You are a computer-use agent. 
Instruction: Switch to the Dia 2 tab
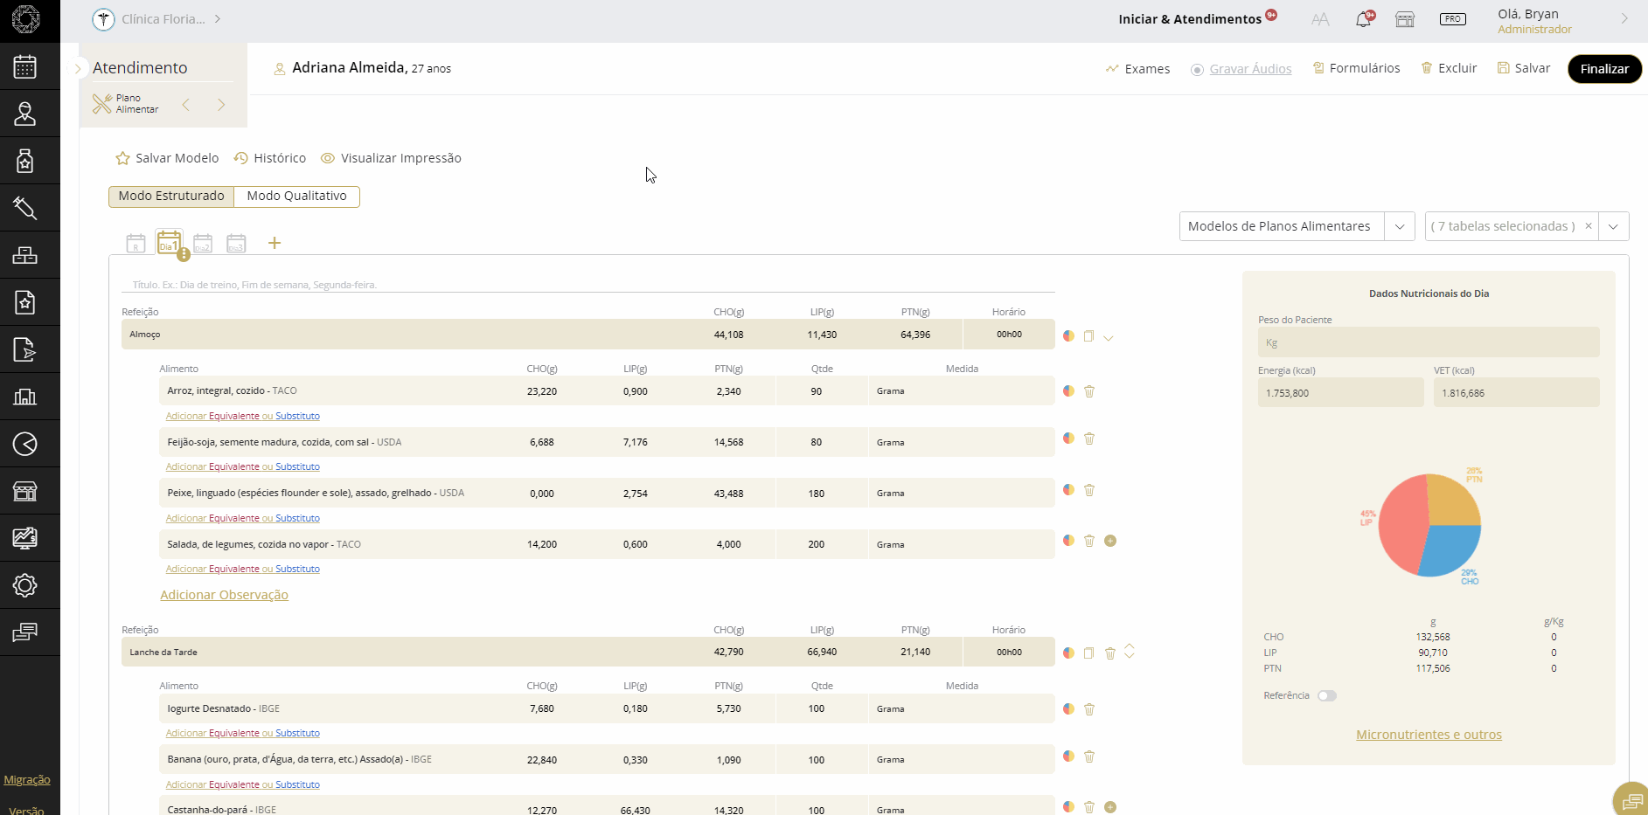point(202,244)
